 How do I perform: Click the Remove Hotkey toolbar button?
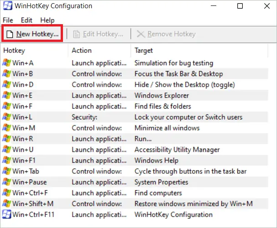tap(166, 34)
